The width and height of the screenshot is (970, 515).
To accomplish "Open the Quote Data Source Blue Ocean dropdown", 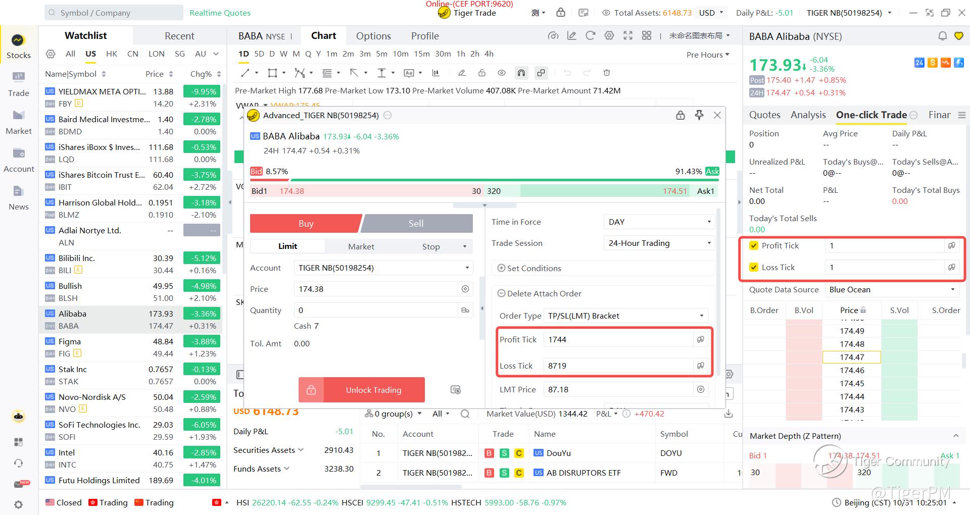I will [892, 290].
